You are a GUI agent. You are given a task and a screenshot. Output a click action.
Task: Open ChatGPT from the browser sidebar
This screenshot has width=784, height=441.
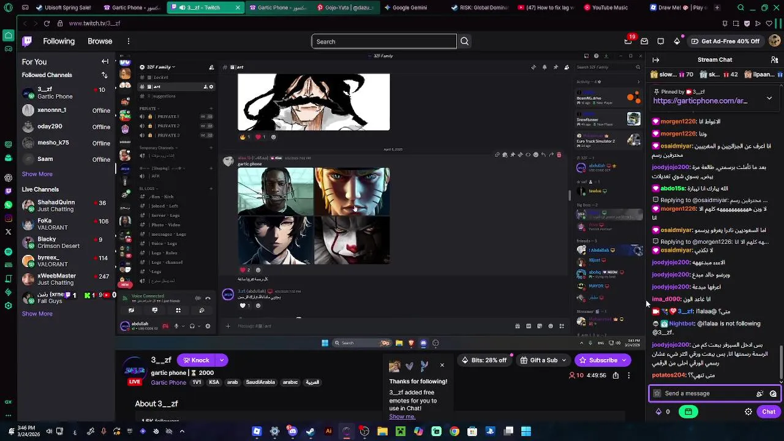pyautogui.click(x=8, y=178)
